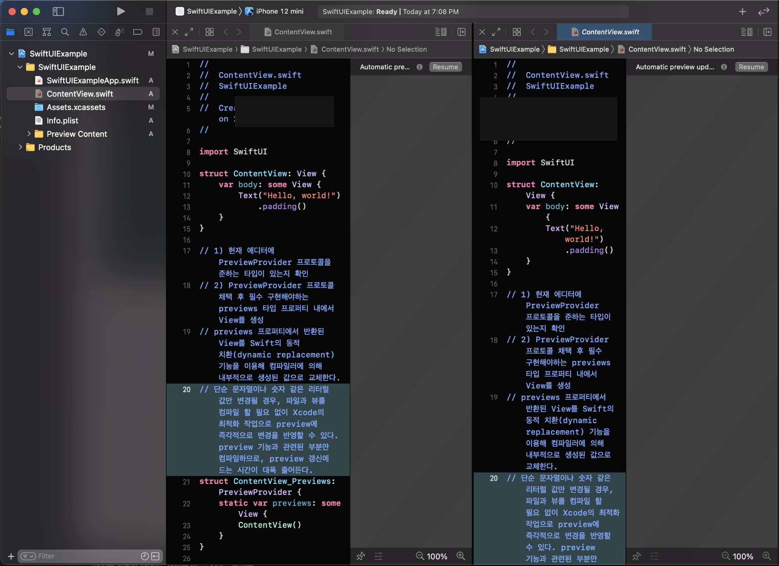Add editor on right in left pane
This screenshot has width=779, height=566.
[462, 32]
